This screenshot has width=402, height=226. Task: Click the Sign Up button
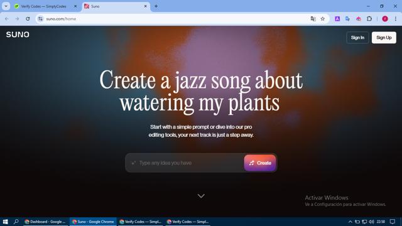(x=384, y=38)
